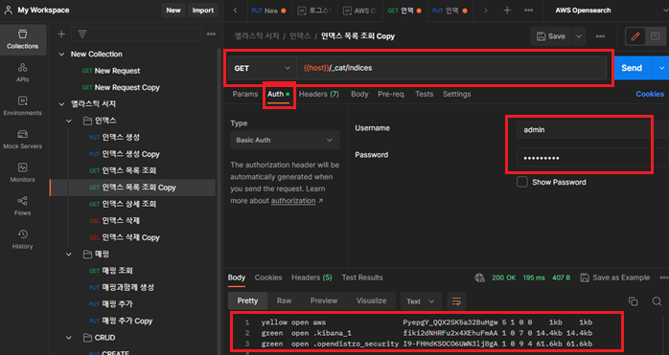The height and width of the screenshot is (355, 669).
Task: Switch to the request Body tab
Action: pos(359,94)
